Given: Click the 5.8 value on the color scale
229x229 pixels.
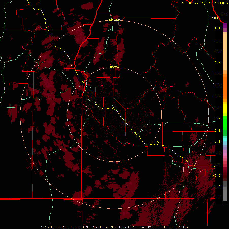Looking at the screenshot, I should (x=218, y=85).
